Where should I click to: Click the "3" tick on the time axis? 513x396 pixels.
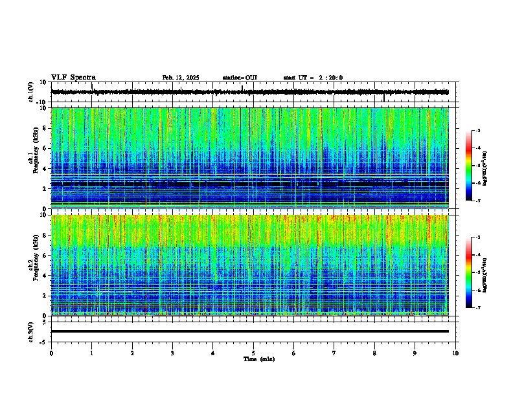pyautogui.click(x=172, y=353)
